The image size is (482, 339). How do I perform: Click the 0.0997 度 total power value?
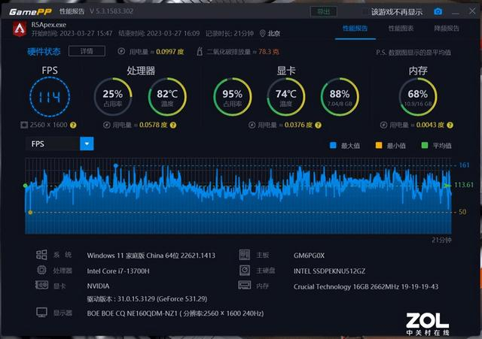click(169, 52)
